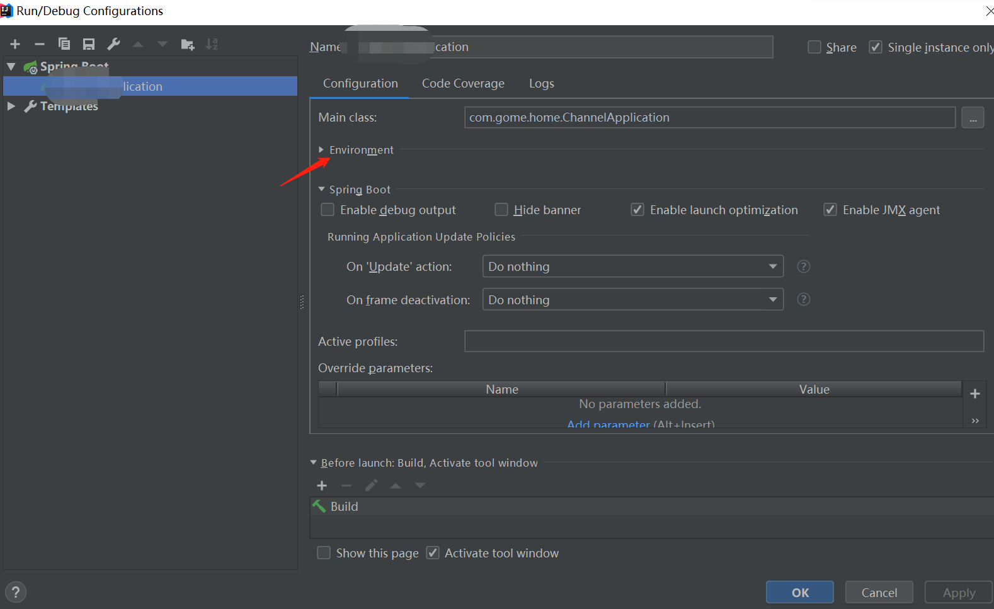Viewport: 994px width, 609px height.
Task: Focus the Name input field
Action: 559,47
